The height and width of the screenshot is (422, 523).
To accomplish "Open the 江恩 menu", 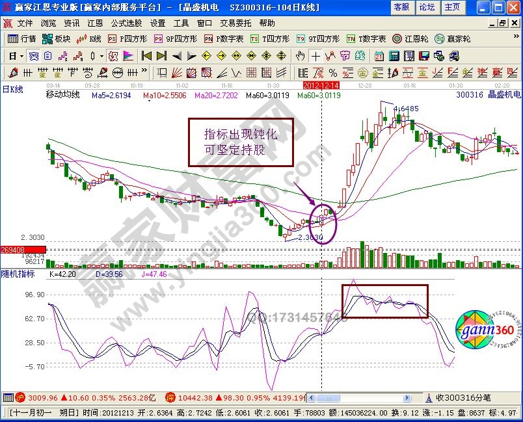I will [x=95, y=23].
